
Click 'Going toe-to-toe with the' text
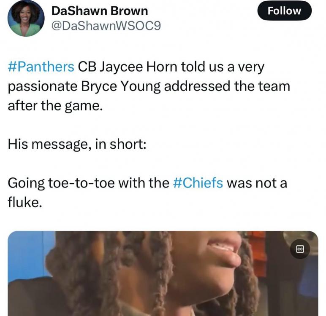(89, 183)
